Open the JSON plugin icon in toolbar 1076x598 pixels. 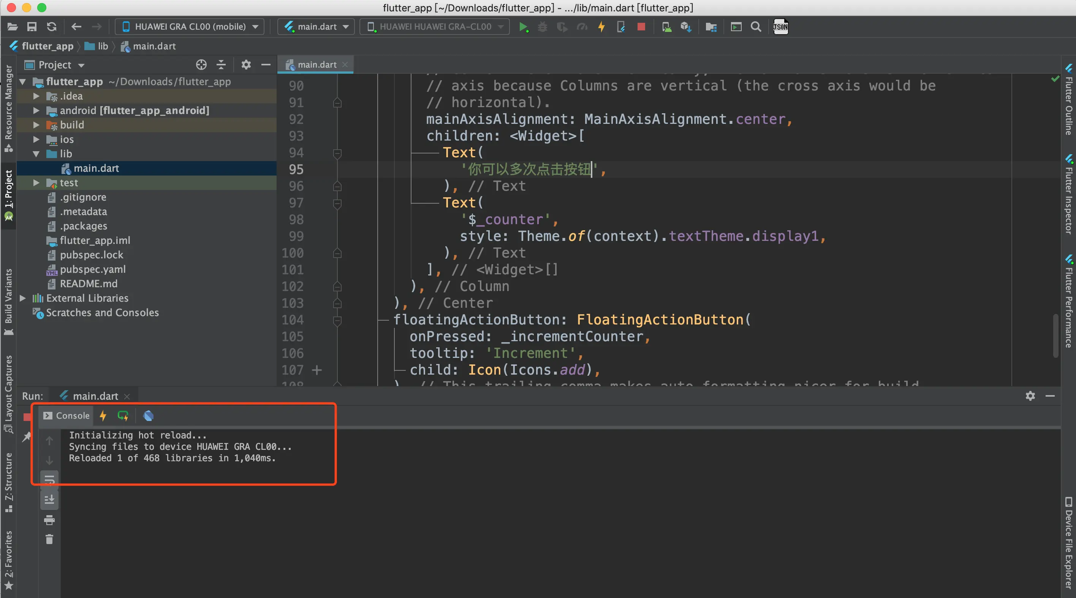coord(780,27)
